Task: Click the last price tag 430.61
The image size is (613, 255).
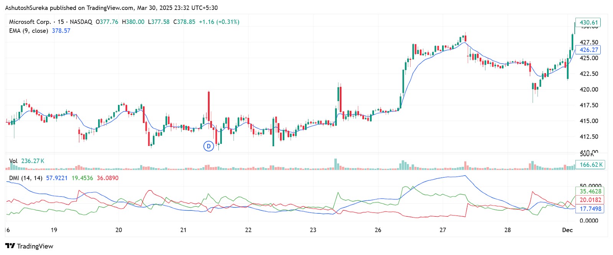Action: tap(588, 23)
